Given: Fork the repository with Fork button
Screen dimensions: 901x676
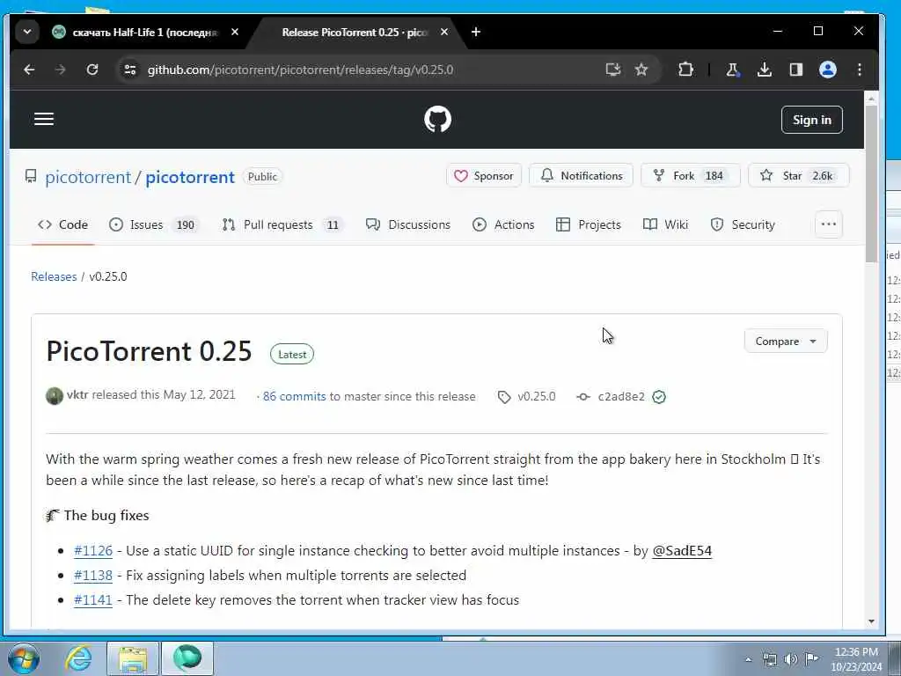Looking at the screenshot, I should point(690,176).
